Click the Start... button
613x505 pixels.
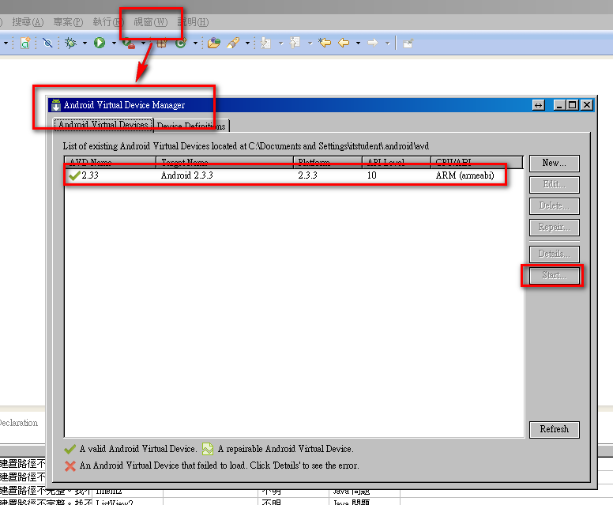(x=555, y=275)
